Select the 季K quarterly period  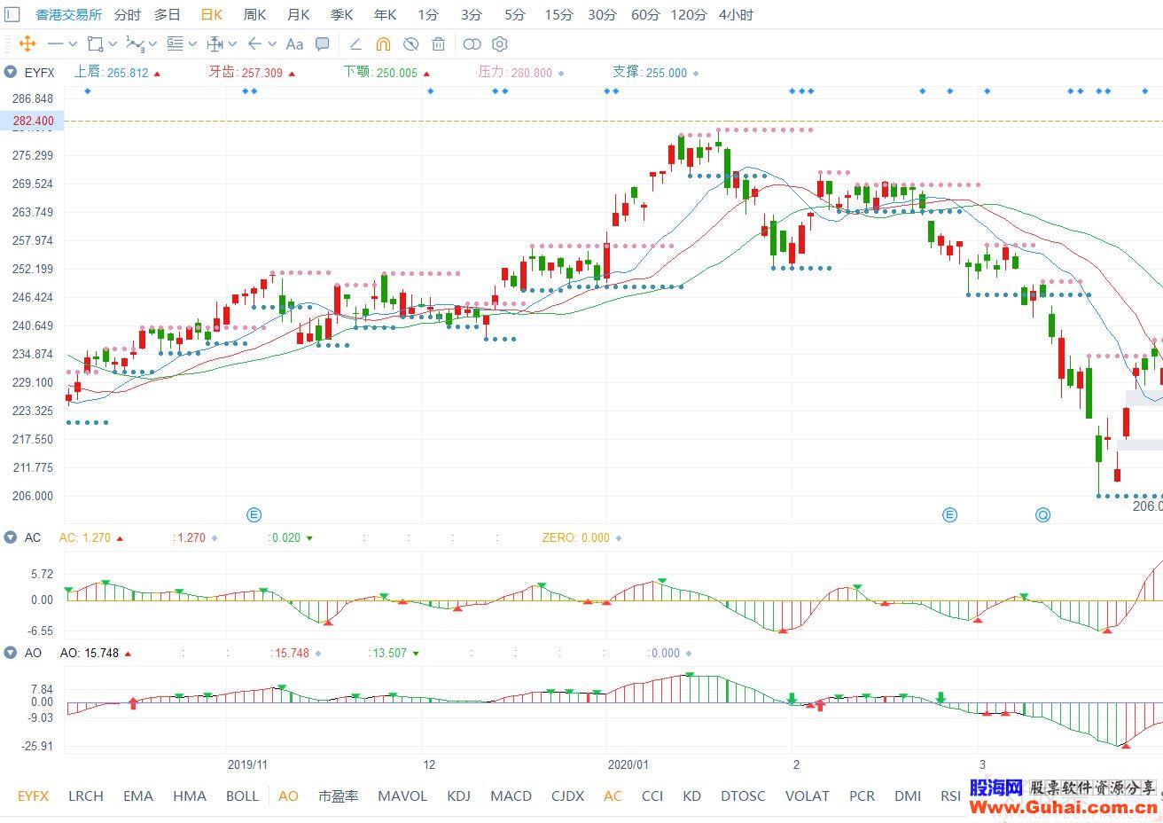pos(341,14)
